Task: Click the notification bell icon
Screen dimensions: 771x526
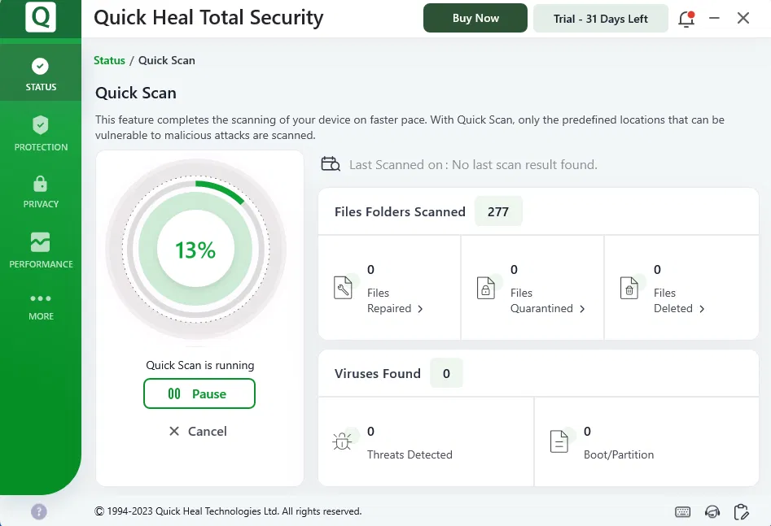Action: coord(686,19)
